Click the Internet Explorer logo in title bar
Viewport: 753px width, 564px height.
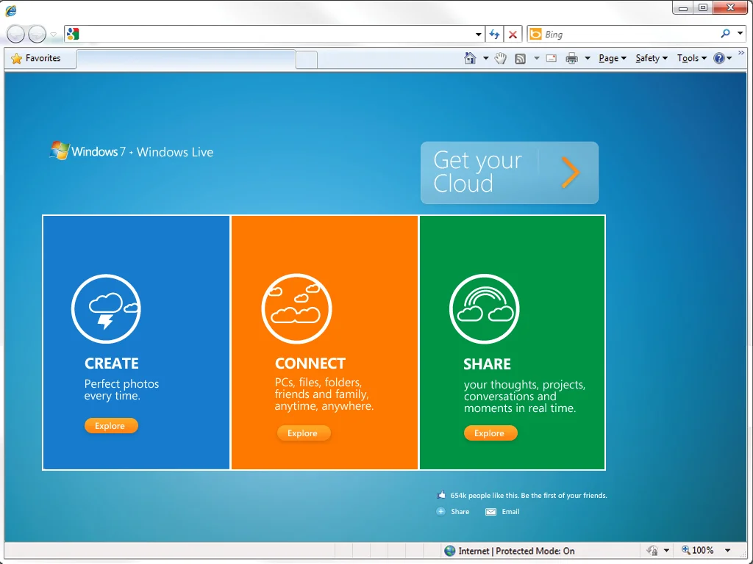coord(10,10)
